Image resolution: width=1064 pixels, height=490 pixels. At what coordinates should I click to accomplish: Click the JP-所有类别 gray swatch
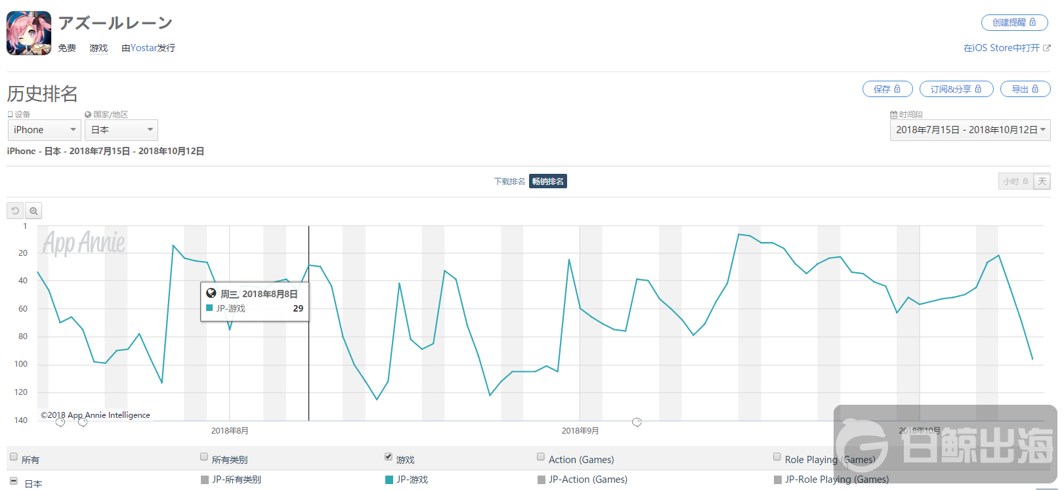205,480
